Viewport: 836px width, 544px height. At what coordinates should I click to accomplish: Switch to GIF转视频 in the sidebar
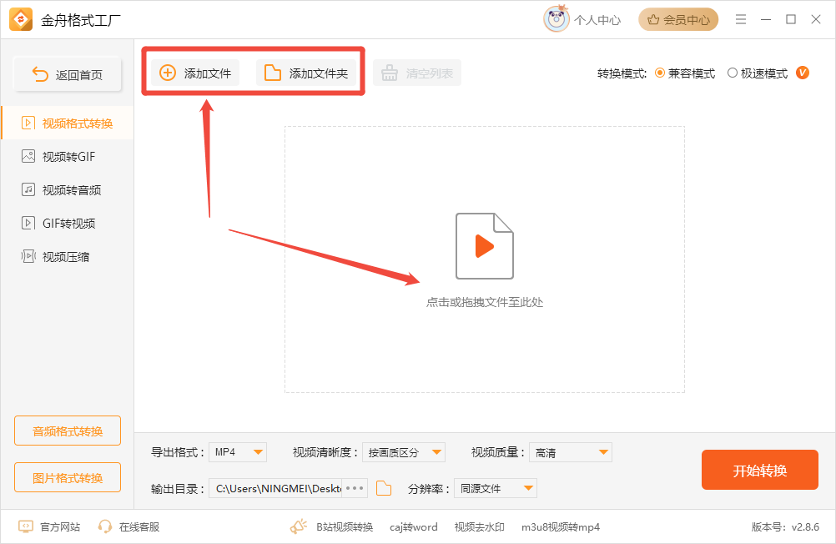pyautogui.click(x=68, y=223)
